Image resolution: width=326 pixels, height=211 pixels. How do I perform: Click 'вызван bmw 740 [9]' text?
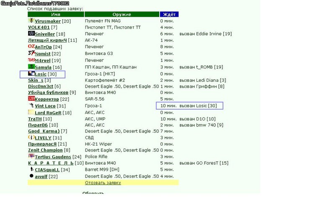click(202, 125)
